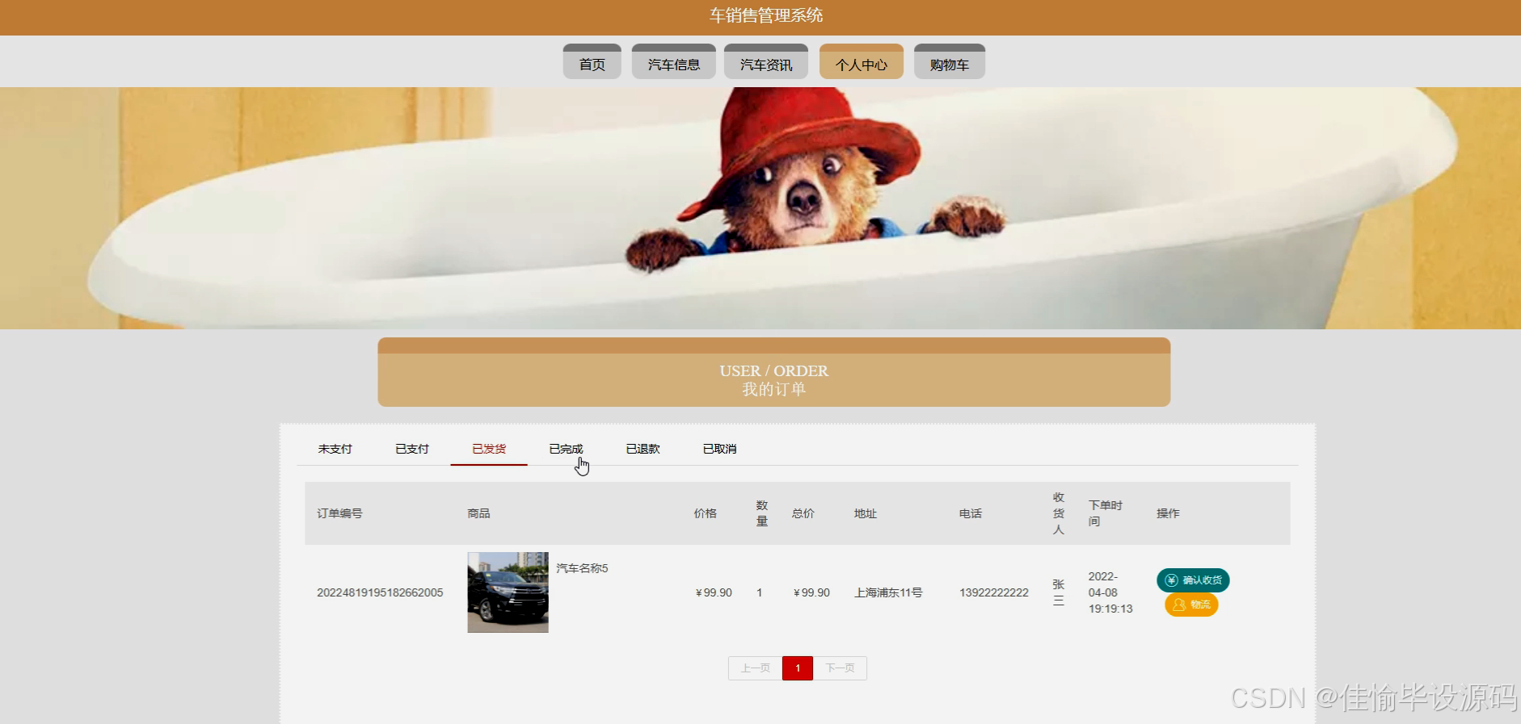This screenshot has width=1521, height=724.
Task: Click the site title 车销售管理系统
Action: (x=766, y=15)
